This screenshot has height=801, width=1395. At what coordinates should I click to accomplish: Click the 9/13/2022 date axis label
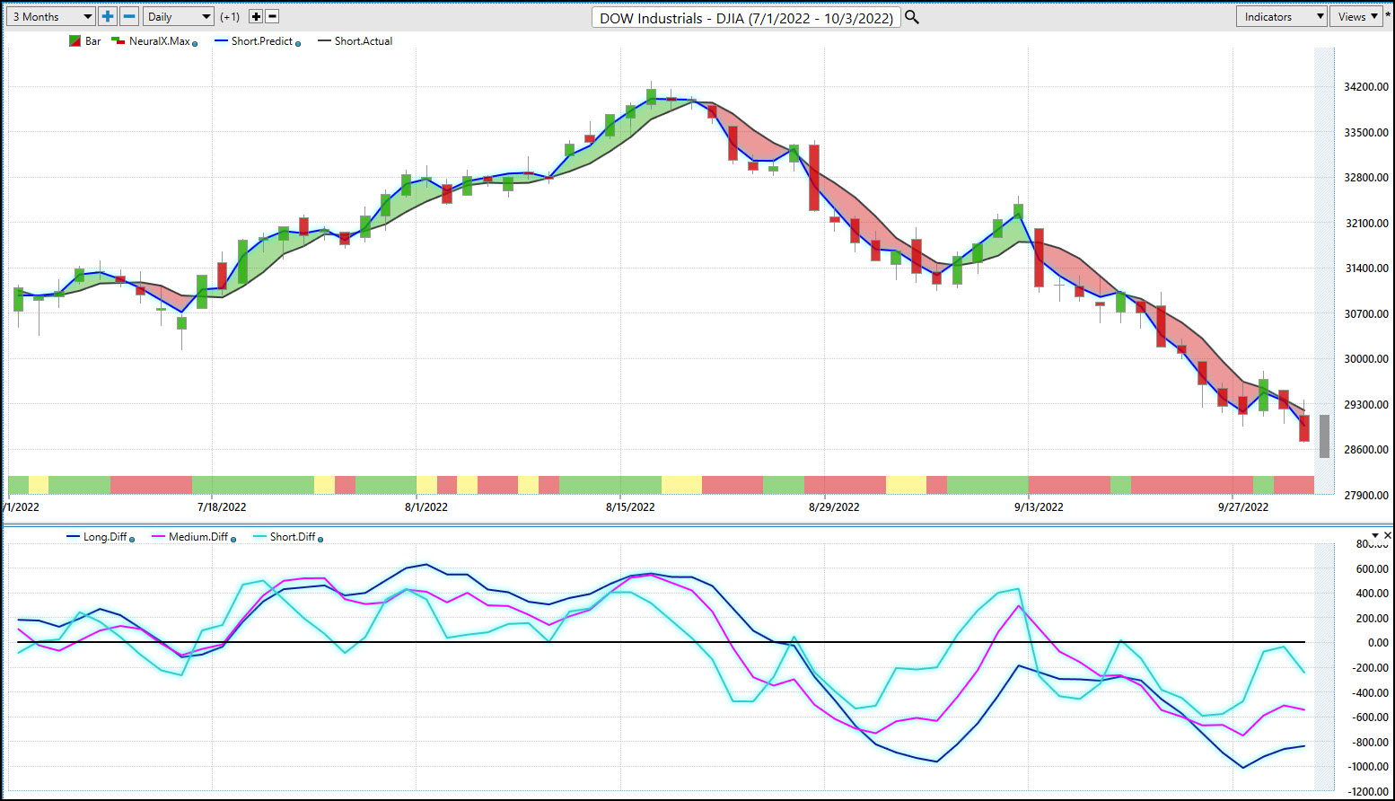tap(1039, 507)
